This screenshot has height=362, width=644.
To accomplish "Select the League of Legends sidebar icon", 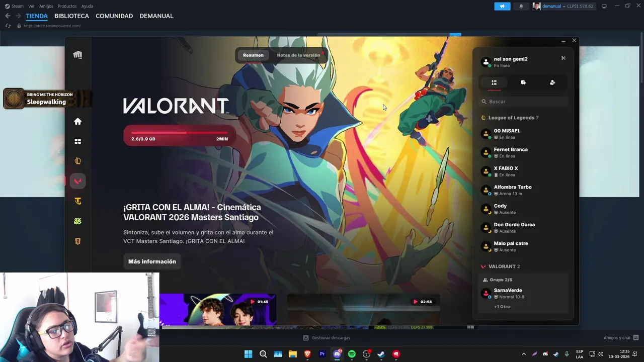I will tap(77, 161).
